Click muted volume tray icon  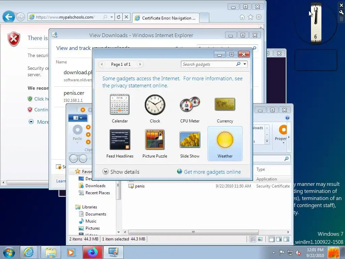[x=298, y=253]
